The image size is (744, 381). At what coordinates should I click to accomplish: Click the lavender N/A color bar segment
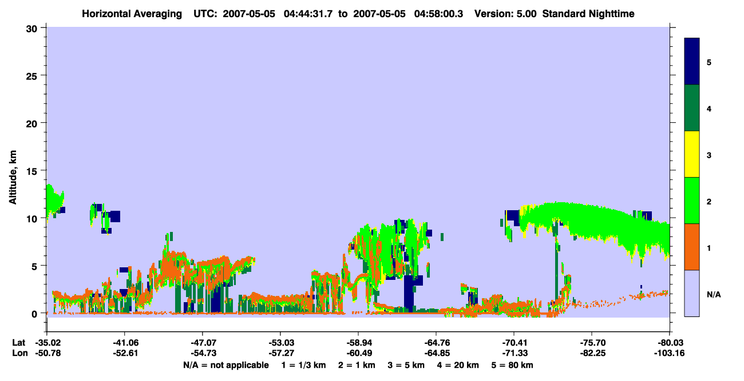coord(692,293)
